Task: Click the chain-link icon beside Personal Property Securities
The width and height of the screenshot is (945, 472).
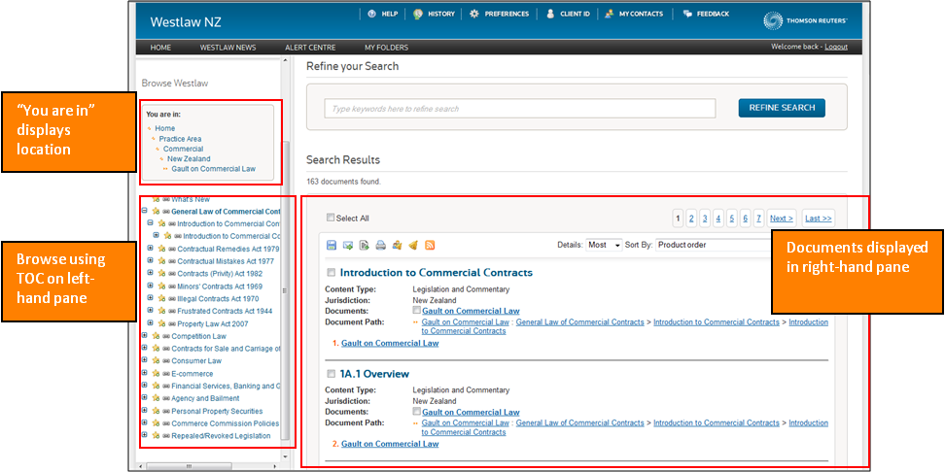Action: (x=166, y=411)
